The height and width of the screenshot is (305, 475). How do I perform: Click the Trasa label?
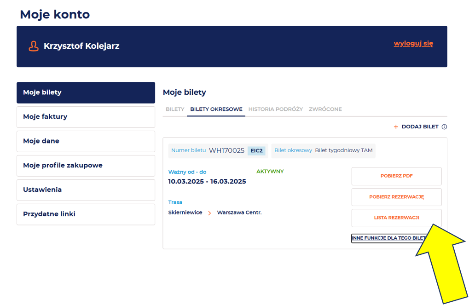tap(175, 202)
